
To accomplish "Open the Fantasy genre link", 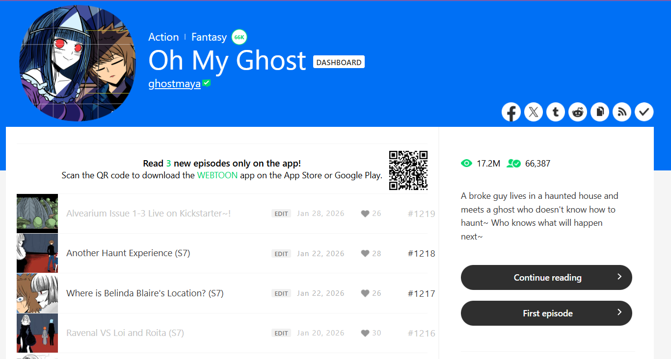I will (209, 37).
